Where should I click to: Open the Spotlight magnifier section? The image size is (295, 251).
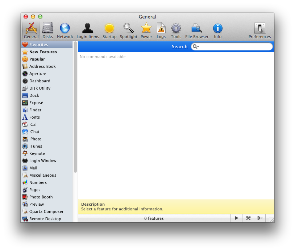point(129,30)
